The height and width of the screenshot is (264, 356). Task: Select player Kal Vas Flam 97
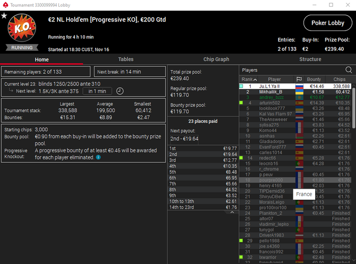click(295, 114)
